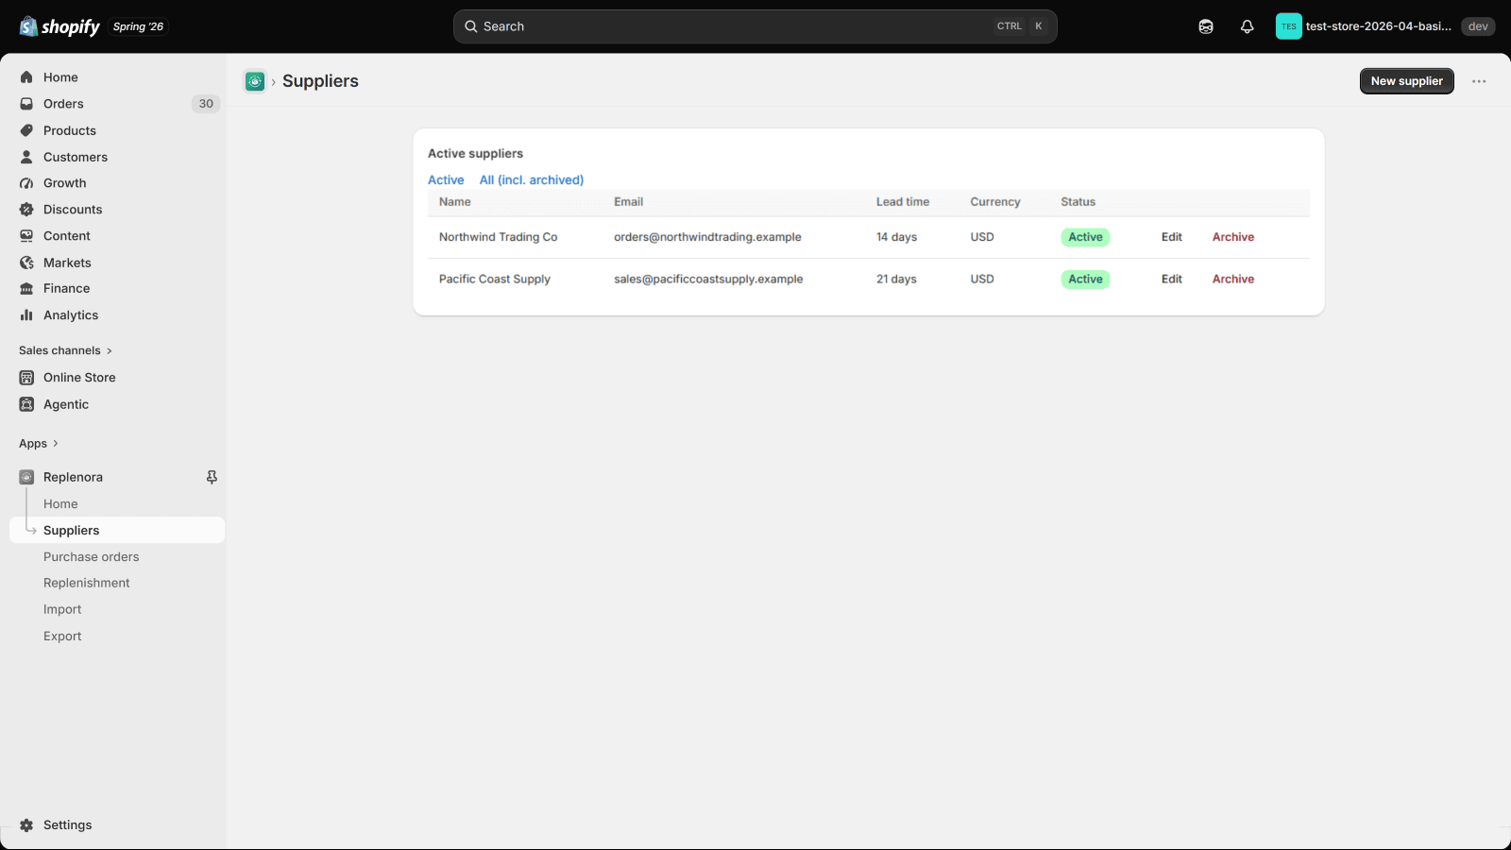Viewport: 1511px width, 850px height.
Task: Click the Discounts badge icon
Action: coord(26,210)
